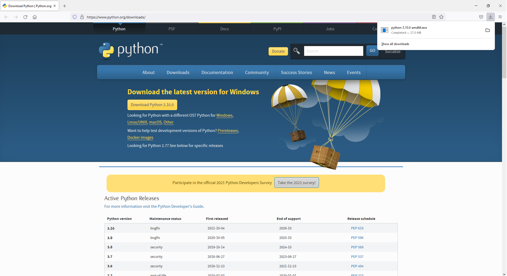Open PEP 537 release schedule link
Image resolution: width=507 pixels, height=276 pixels.
357,257
